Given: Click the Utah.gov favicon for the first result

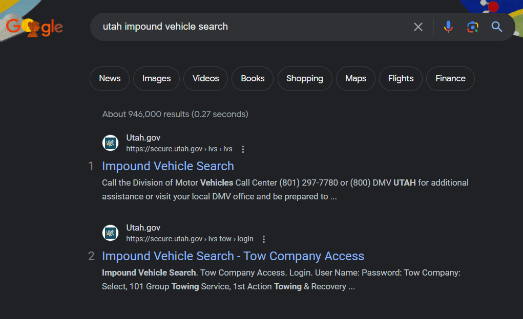Looking at the screenshot, I should (x=111, y=143).
